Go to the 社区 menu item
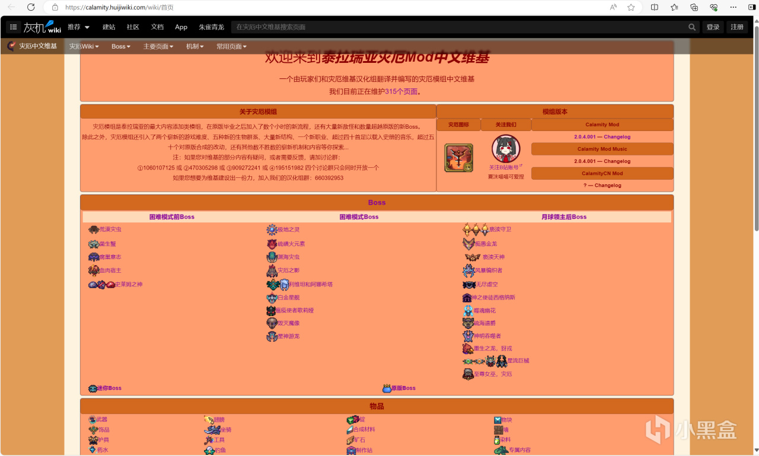Screen dimensions: 759x456 coord(133,27)
